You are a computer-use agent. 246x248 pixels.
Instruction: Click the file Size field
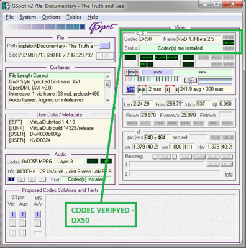click(x=55, y=55)
